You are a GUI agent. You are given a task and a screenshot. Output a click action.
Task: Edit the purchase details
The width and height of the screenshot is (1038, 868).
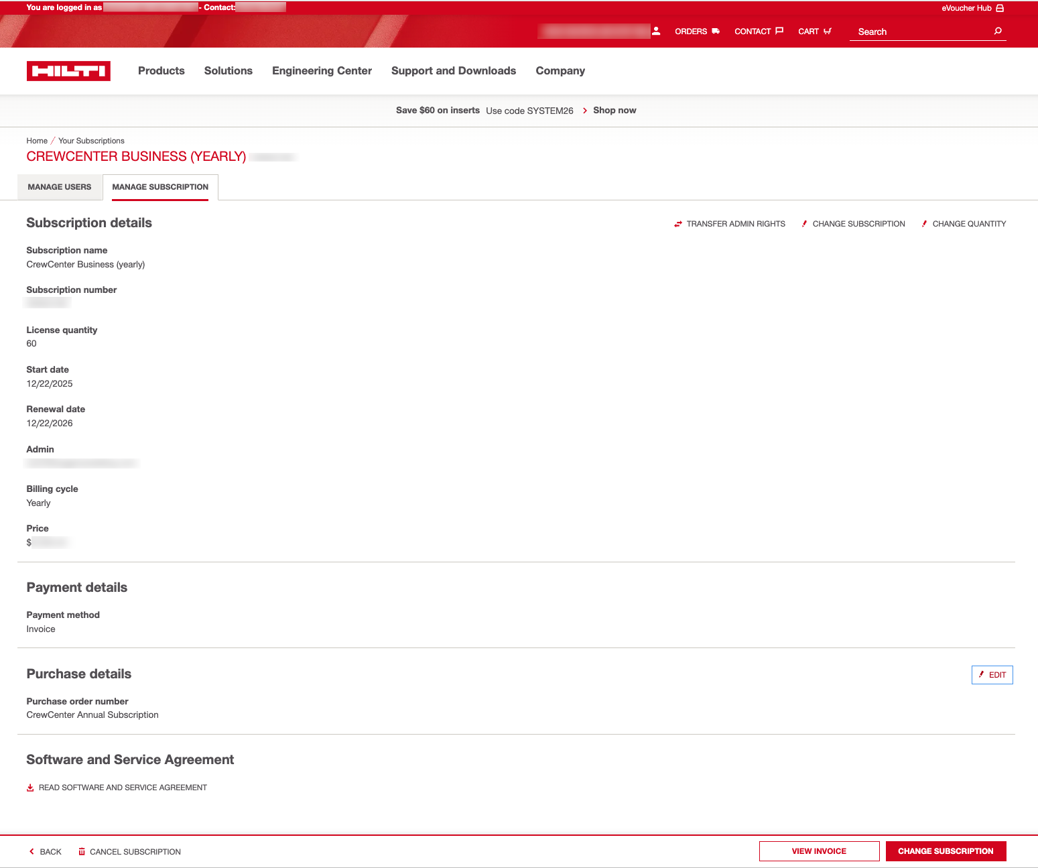[992, 675]
